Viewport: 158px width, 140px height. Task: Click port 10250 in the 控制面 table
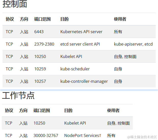click(x=40, y=56)
